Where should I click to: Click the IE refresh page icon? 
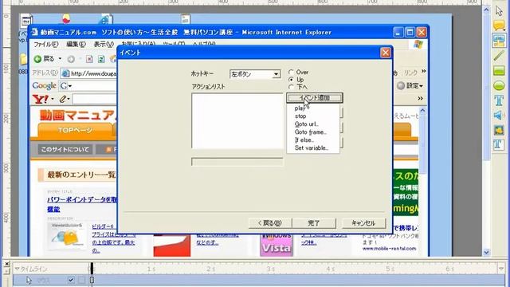(101, 59)
